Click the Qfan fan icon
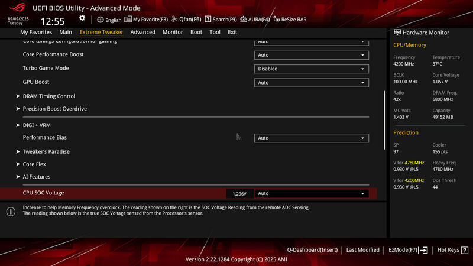 pyautogui.click(x=174, y=19)
